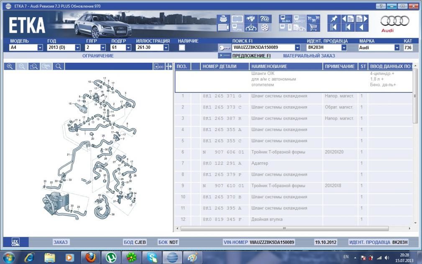Image resolution: width=422 pixels, height=264 pixels.
Task: Click the single-bar back arrow icon
Action: click(348, 28)
